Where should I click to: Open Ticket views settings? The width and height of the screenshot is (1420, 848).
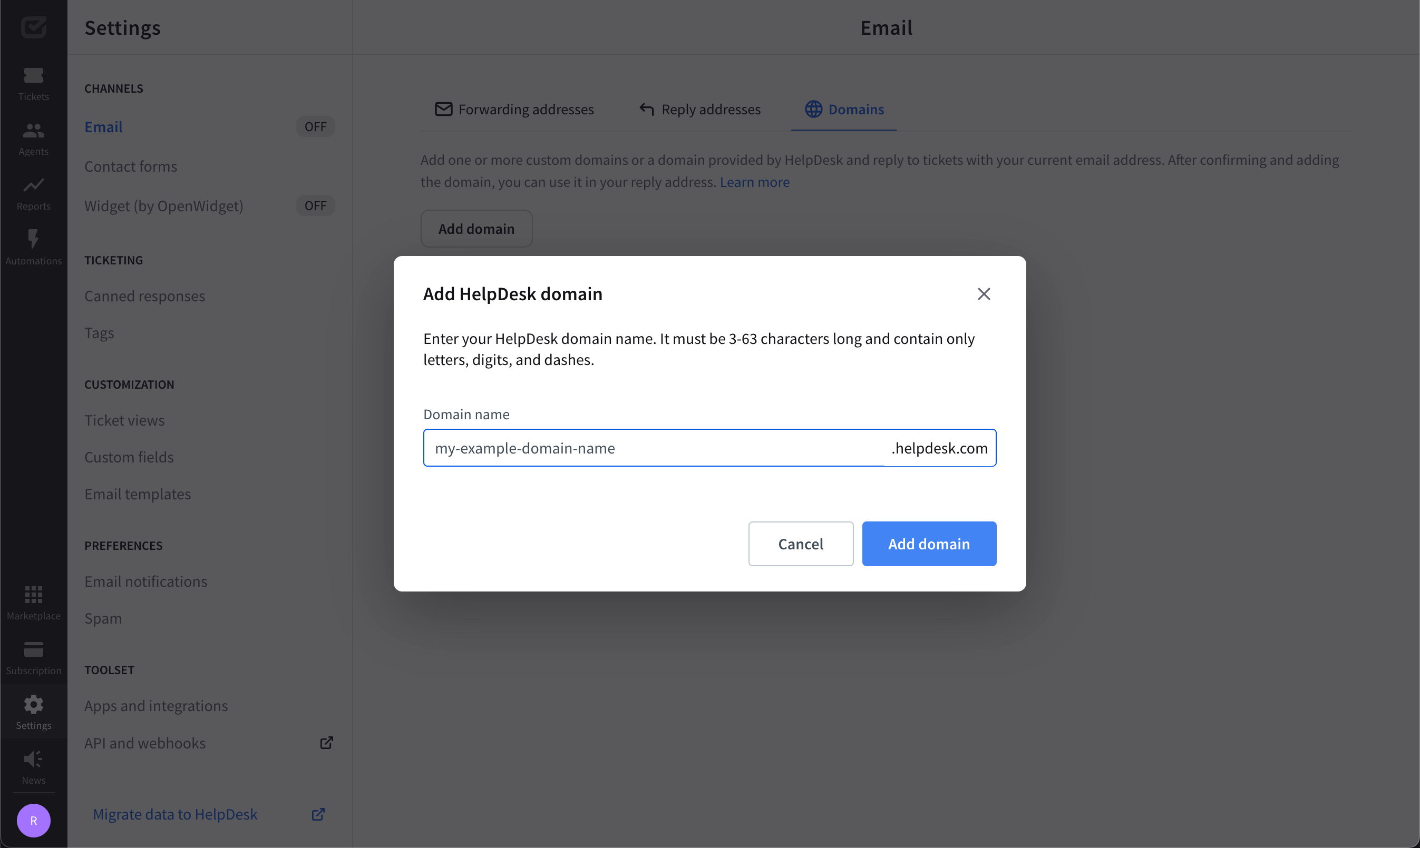click(124, 420)
